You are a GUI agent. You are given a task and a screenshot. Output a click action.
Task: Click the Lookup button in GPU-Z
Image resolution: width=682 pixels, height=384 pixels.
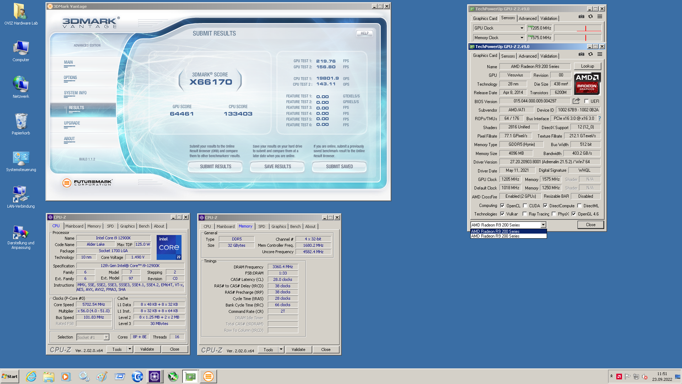pyautogui.click(x=587, y=66)
